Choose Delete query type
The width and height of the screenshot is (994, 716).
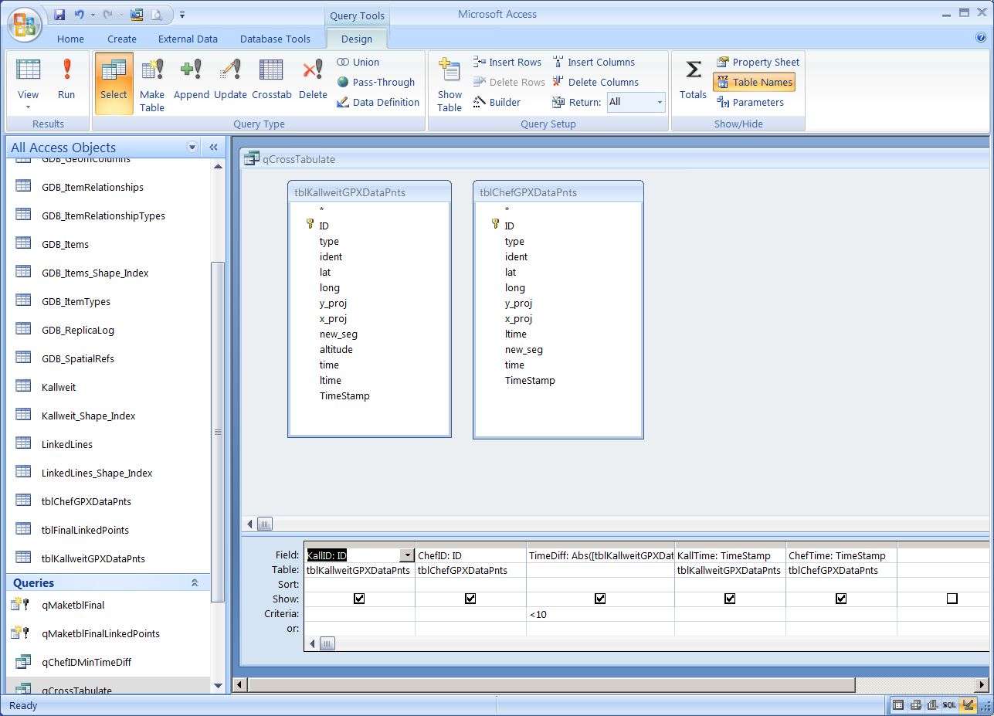[x=313, y=80]
